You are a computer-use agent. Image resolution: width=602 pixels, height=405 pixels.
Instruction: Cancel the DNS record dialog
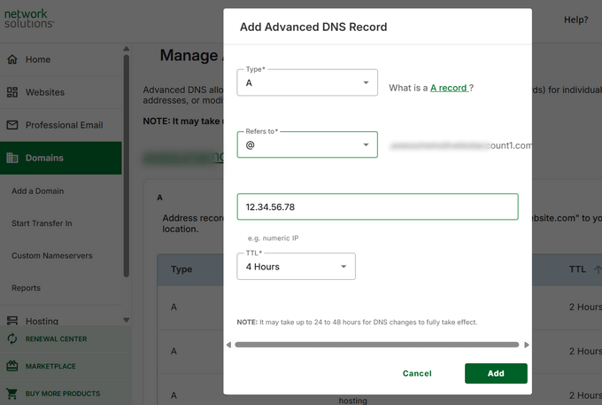click(x=417, y=373)
